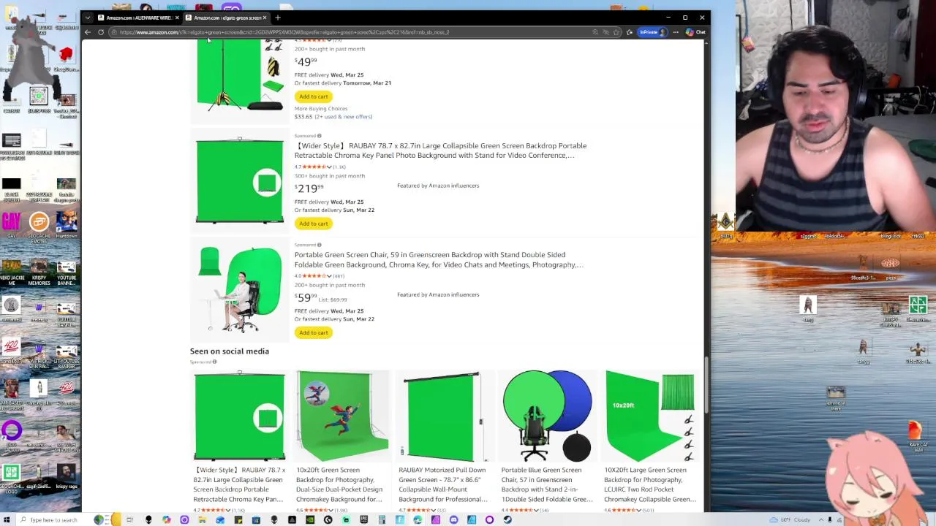This screenshot has width=936, height=526.
Task: Close the ALIENWARE Amazon tab
Action: point(177,18)
